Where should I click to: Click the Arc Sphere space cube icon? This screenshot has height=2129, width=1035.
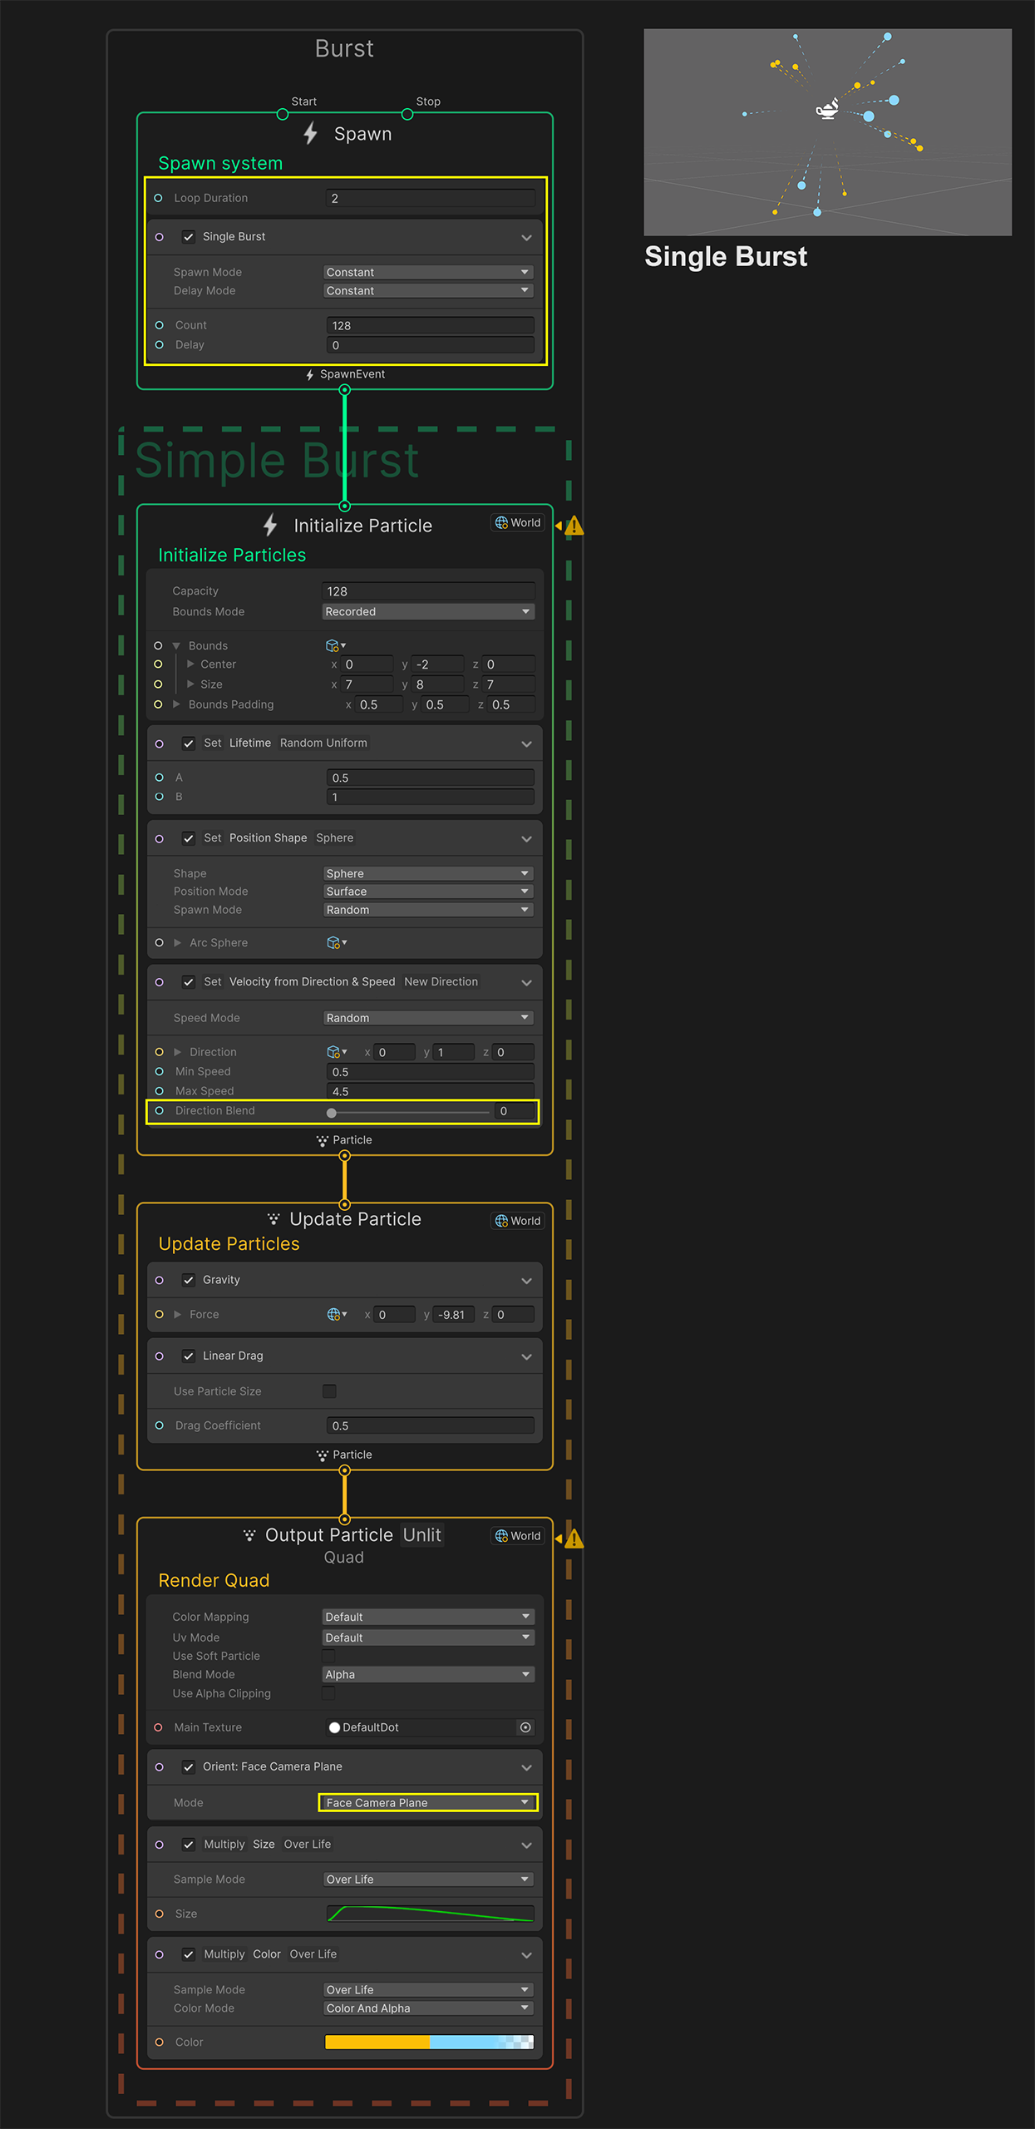point(336,943)
